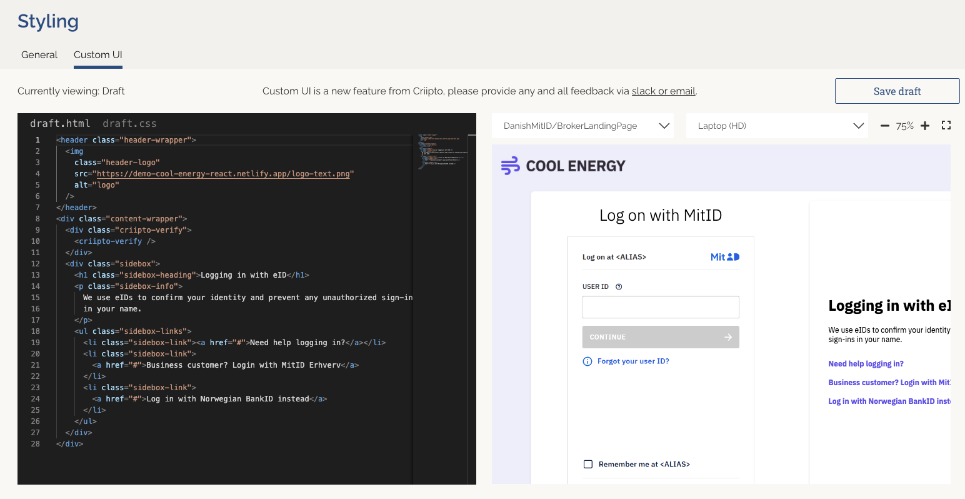Click the info icon beside Forgot your user ID
This screenshot has height=499, width=965.
click(587, 361)
